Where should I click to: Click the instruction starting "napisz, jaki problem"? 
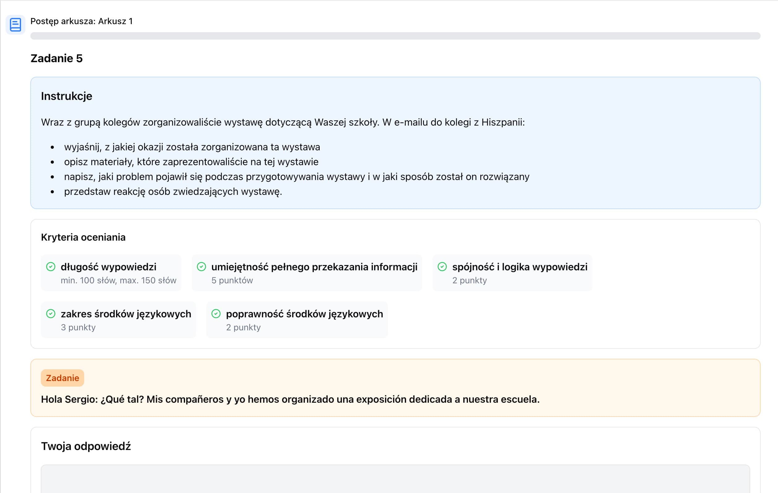pos(296,177)
